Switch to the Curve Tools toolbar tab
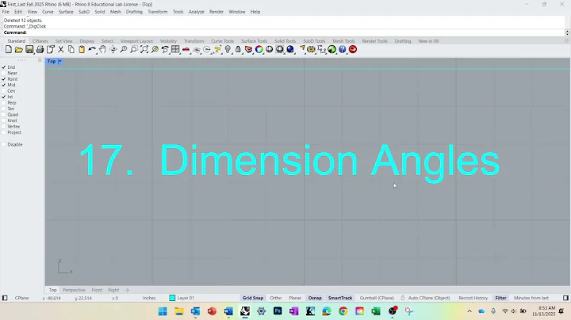 [222, 41]
